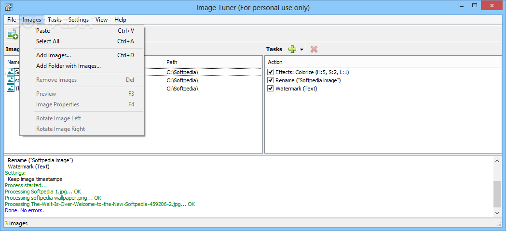Open the Tasks menu
506x231 pixels.
click(x=55, y=20)
